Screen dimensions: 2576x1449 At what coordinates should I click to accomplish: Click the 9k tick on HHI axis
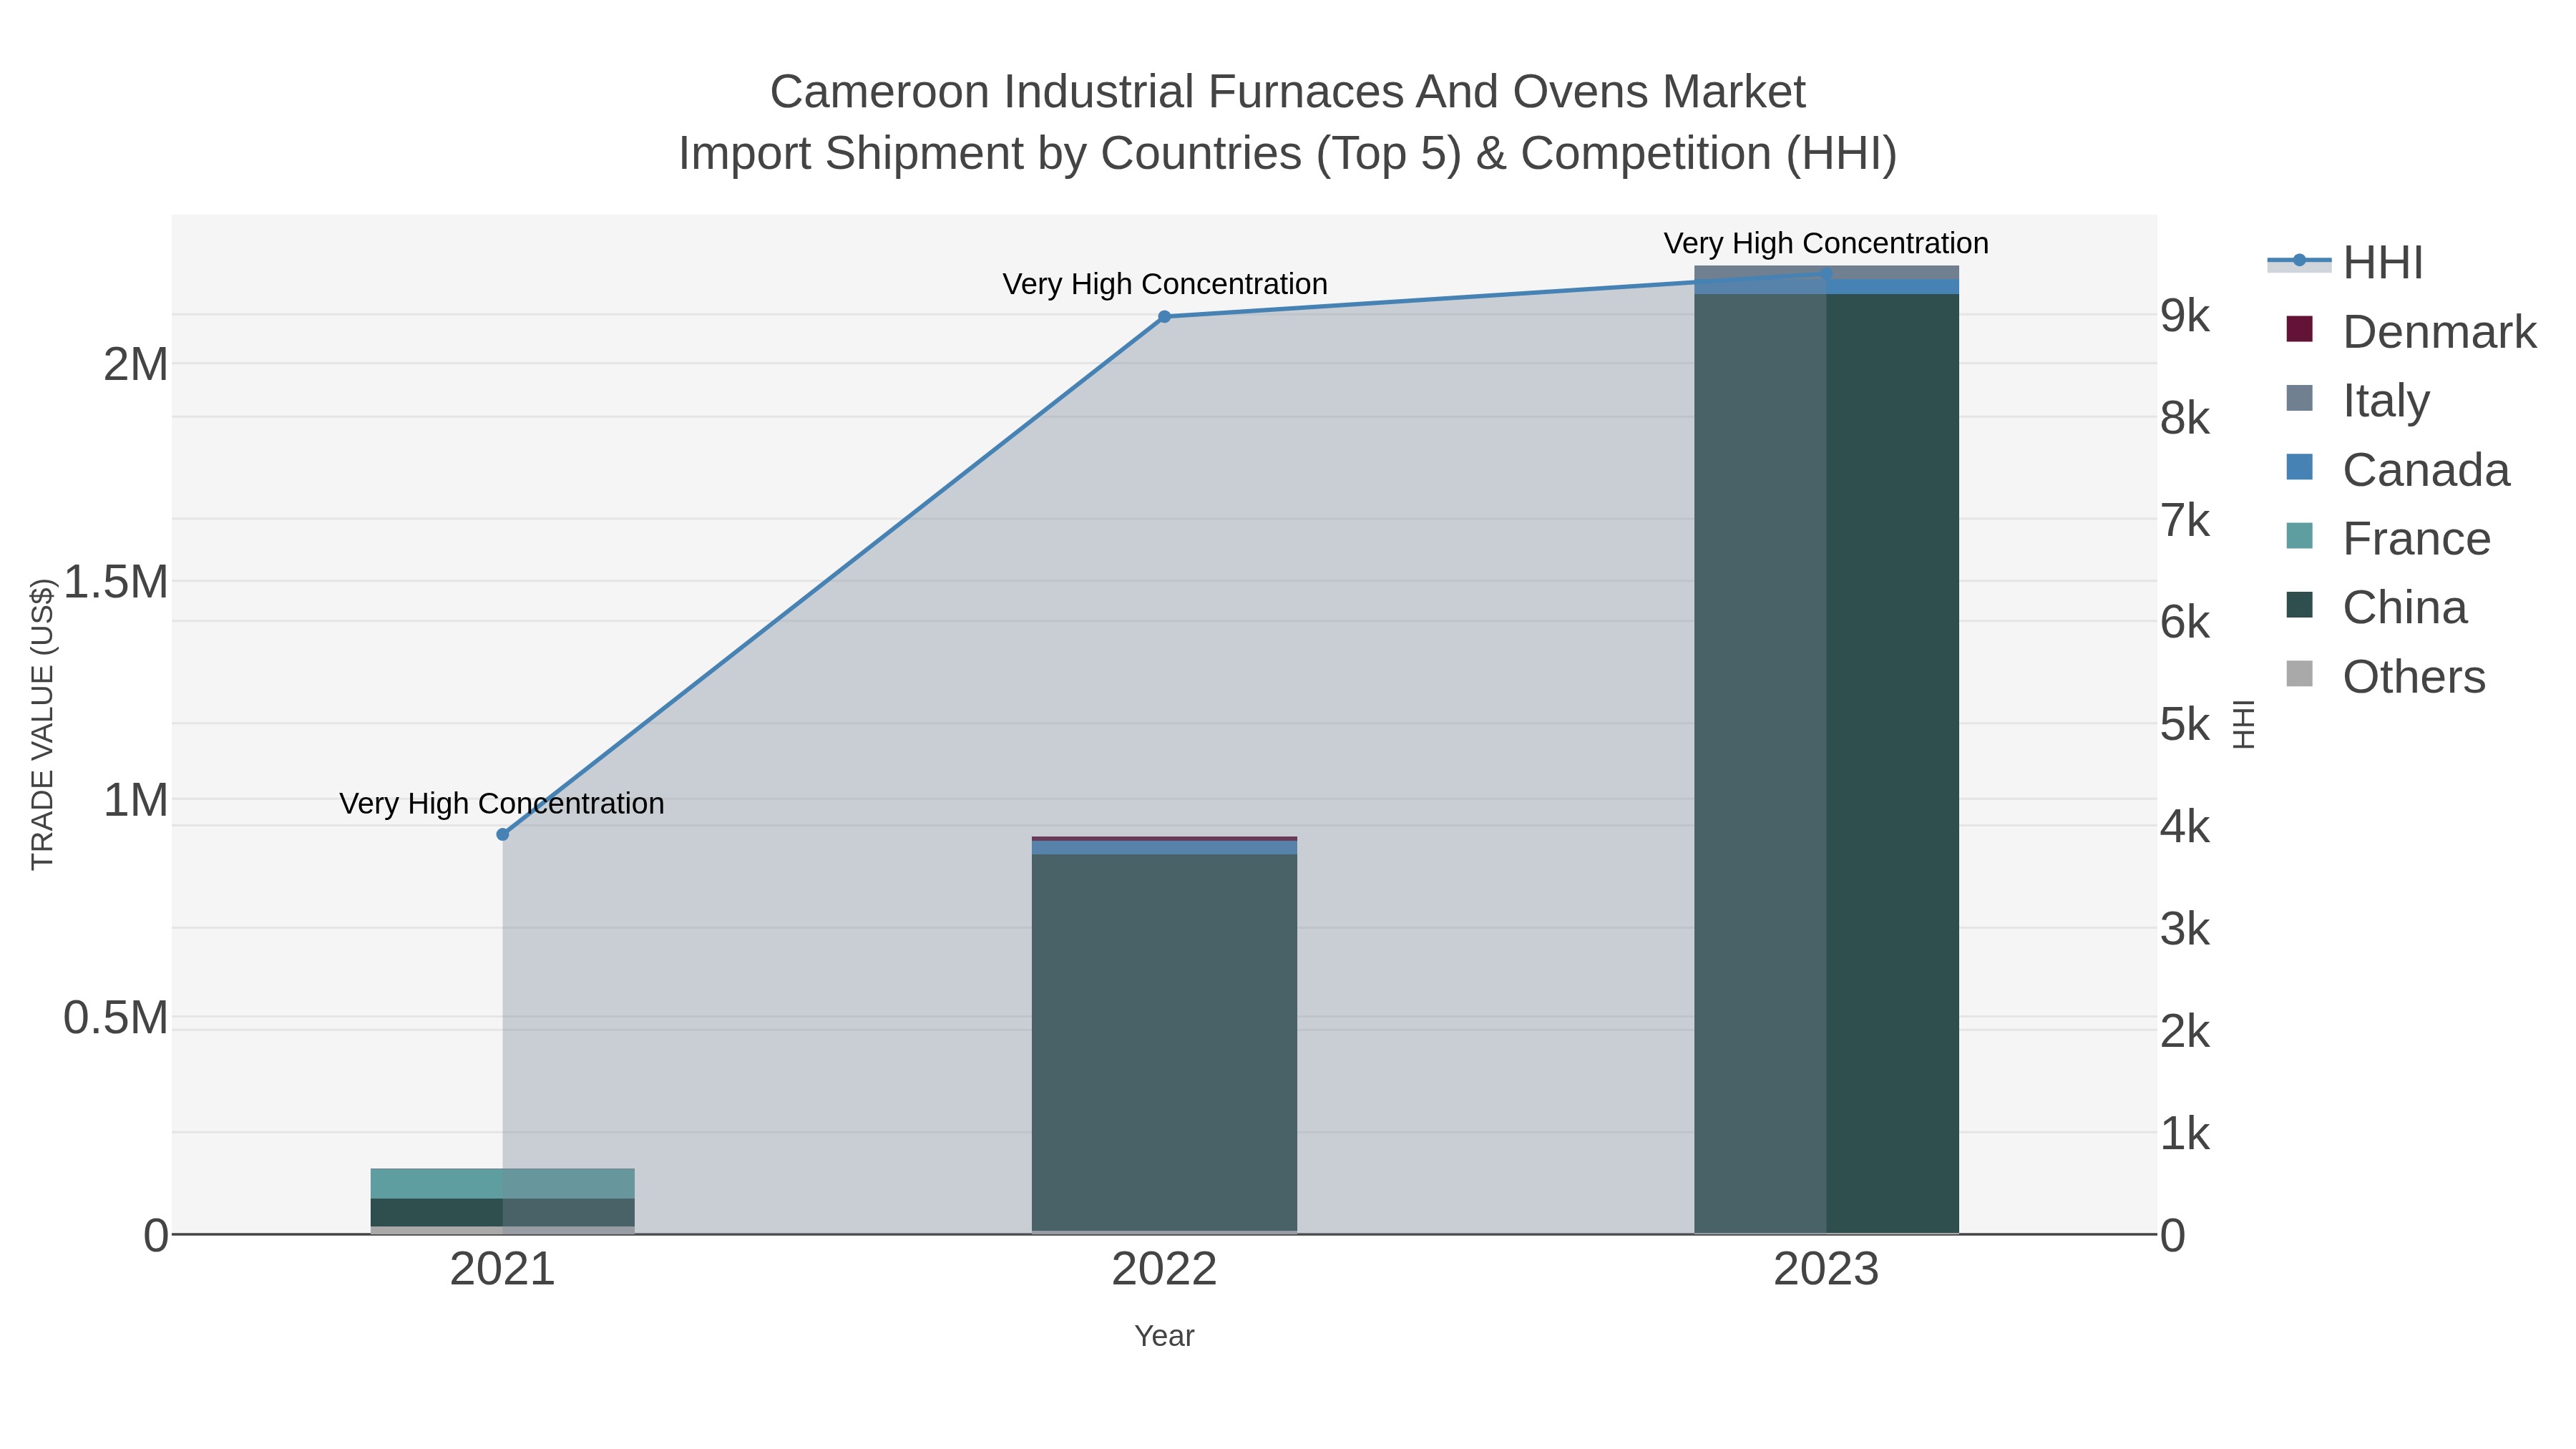2185,316
